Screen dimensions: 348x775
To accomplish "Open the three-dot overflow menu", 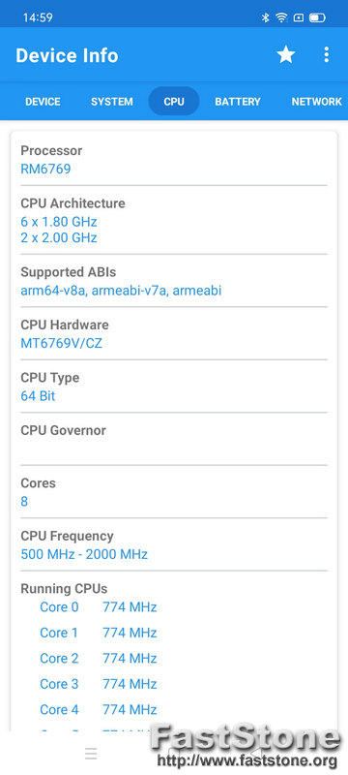I will click(327, 54).
